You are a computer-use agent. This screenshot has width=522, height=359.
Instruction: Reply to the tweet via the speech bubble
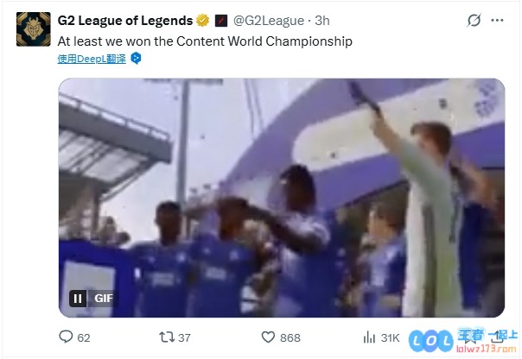[66, 337]
